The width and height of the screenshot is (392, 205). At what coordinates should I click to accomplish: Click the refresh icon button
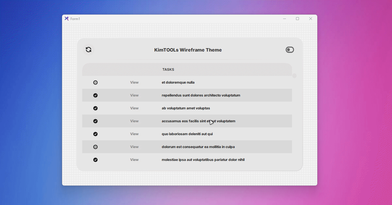coord(89,50)
